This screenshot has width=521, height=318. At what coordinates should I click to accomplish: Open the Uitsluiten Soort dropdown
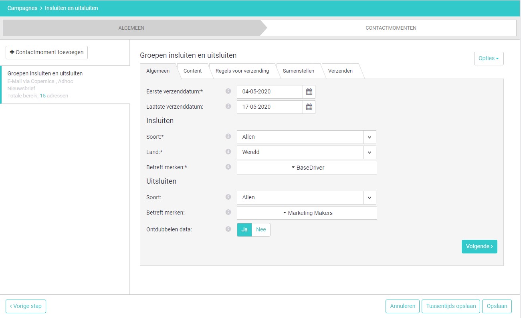[x=306, y=198]
